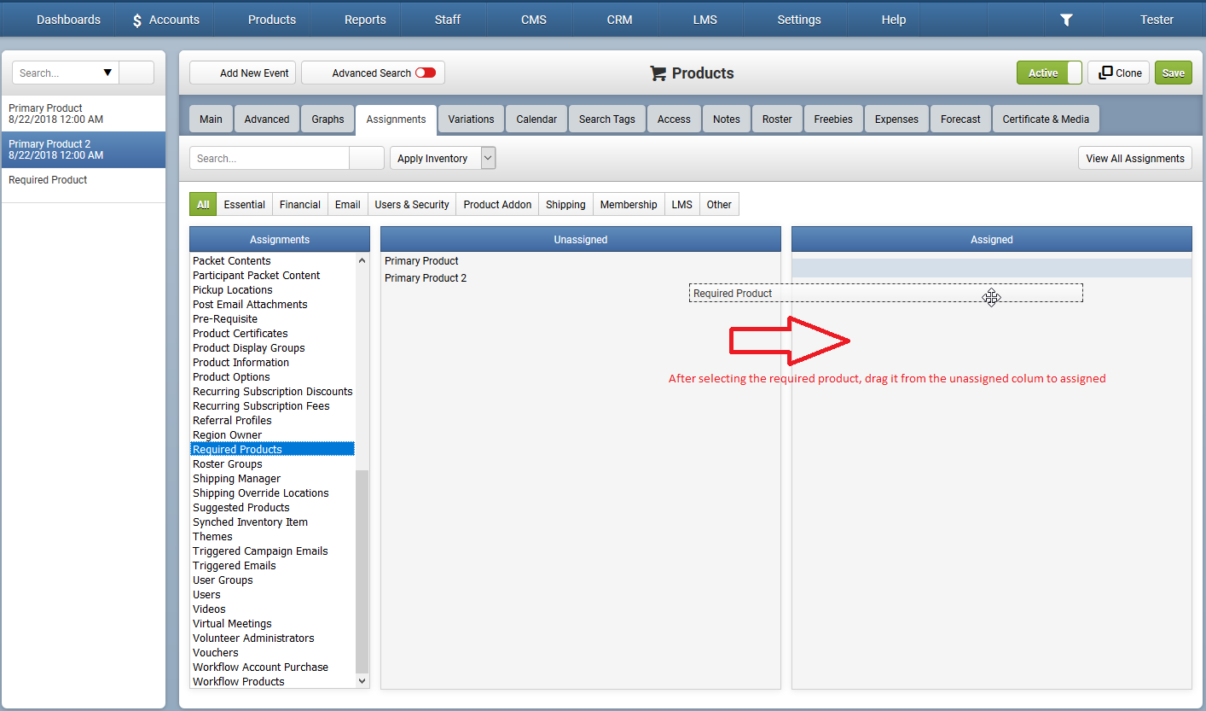The width and height of the screenshot is (1206, 711).
Task: Open the Reports menu
Action: (x=365, y=20)
